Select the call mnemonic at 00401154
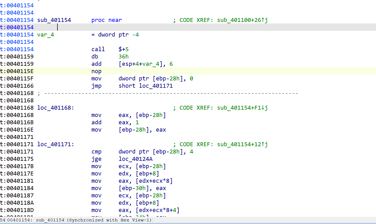This screenshot has width=376, height=224. point(98,49)
